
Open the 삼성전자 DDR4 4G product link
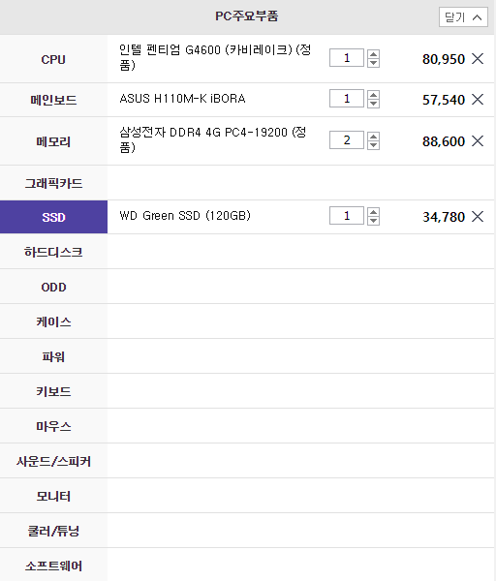click(x=213, y=139)
